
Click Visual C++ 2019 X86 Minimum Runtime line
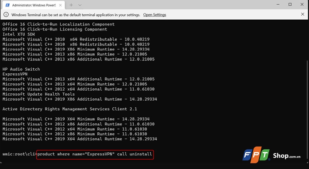click(x=76, y=49)
